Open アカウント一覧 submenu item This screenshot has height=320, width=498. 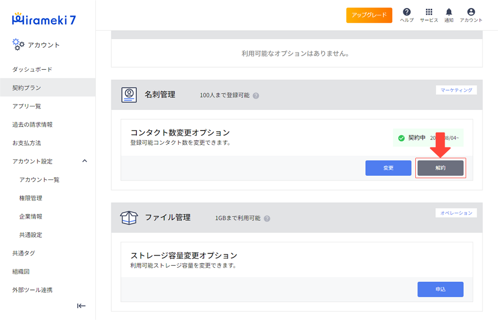click(48, 180)
